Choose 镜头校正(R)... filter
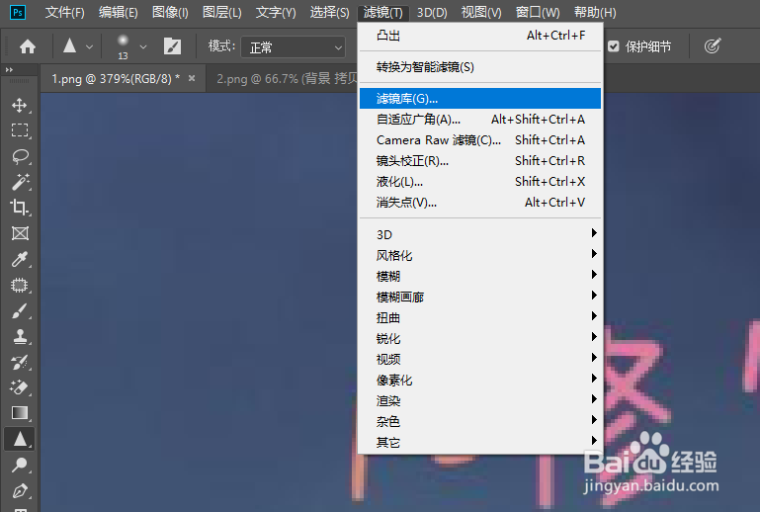This screenshot has height=512, width=760. click(x=480, y=161)
